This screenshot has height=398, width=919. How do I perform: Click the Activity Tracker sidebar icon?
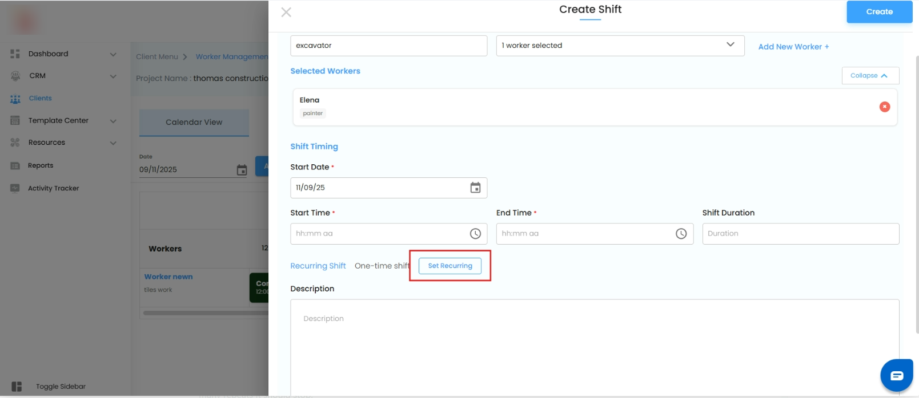15,188
